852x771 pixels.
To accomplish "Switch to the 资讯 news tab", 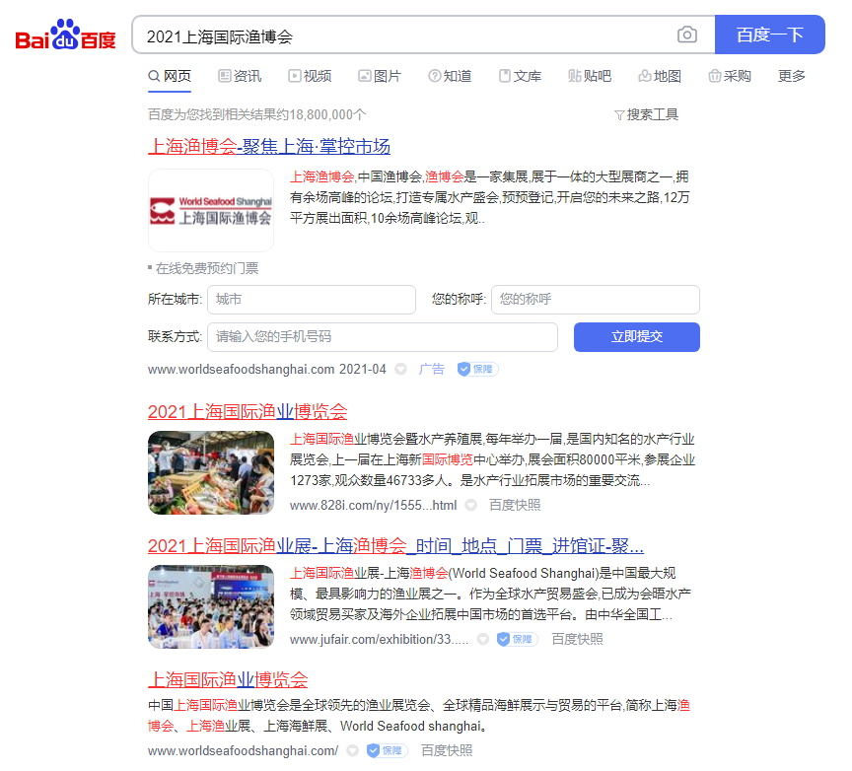I will pyautogui.click(x=239, y=75).
